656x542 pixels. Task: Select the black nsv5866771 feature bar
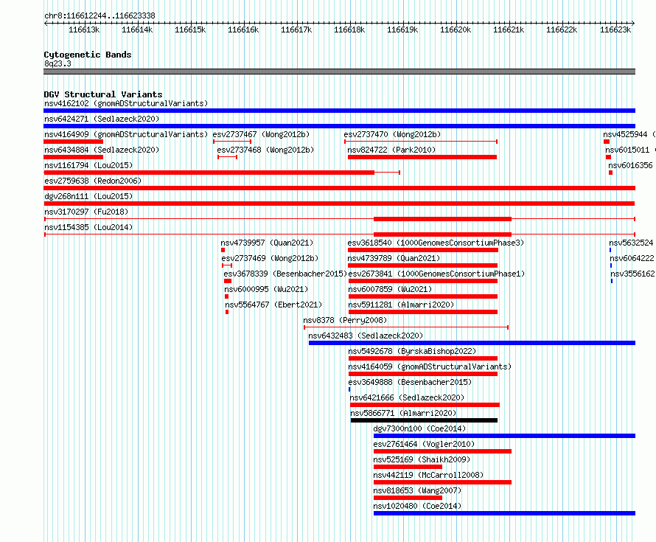[x=425, y=420]
